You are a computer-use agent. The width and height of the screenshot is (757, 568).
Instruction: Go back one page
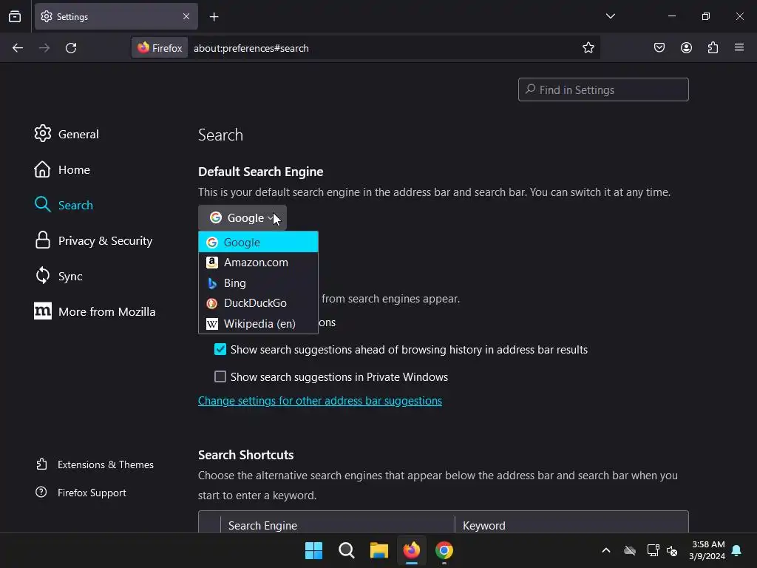point(18,48)
